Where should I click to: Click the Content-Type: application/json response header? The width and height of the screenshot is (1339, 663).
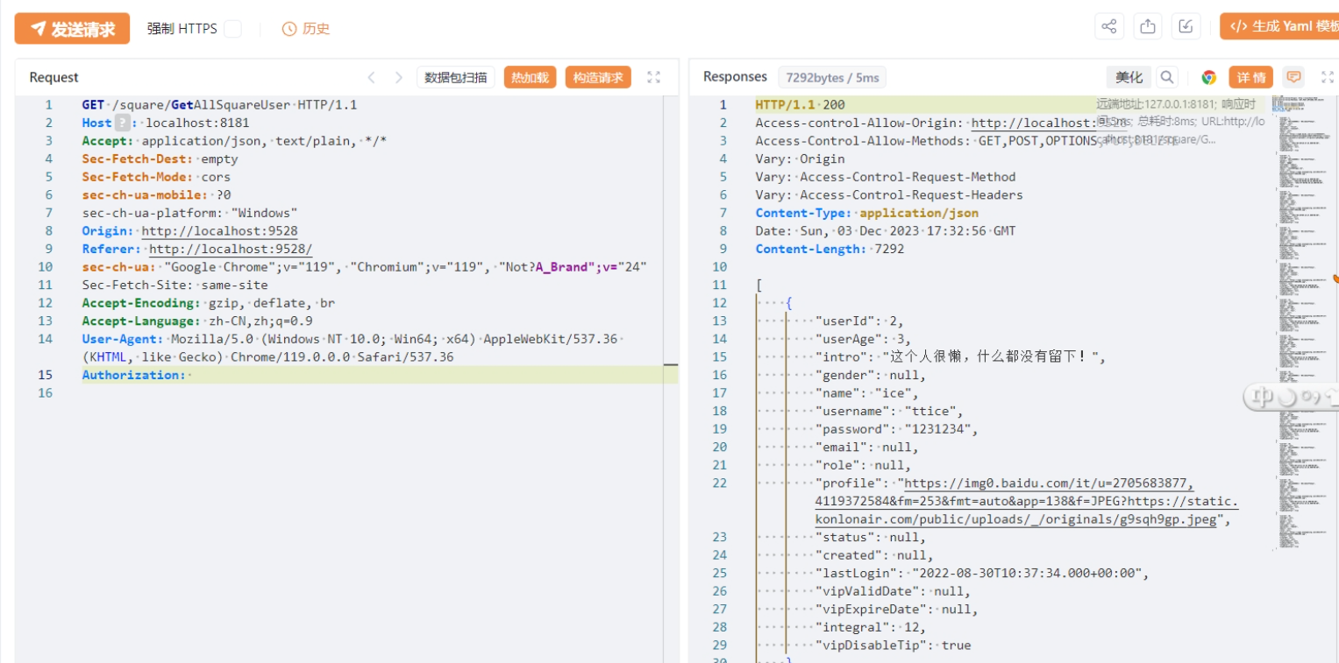(867, 213)
